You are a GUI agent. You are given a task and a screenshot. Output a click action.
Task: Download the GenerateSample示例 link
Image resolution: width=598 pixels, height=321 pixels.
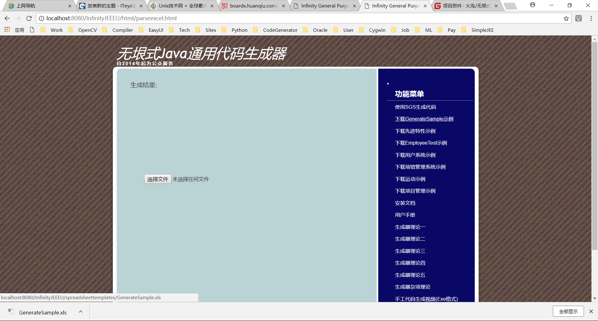tap(424, 119)
